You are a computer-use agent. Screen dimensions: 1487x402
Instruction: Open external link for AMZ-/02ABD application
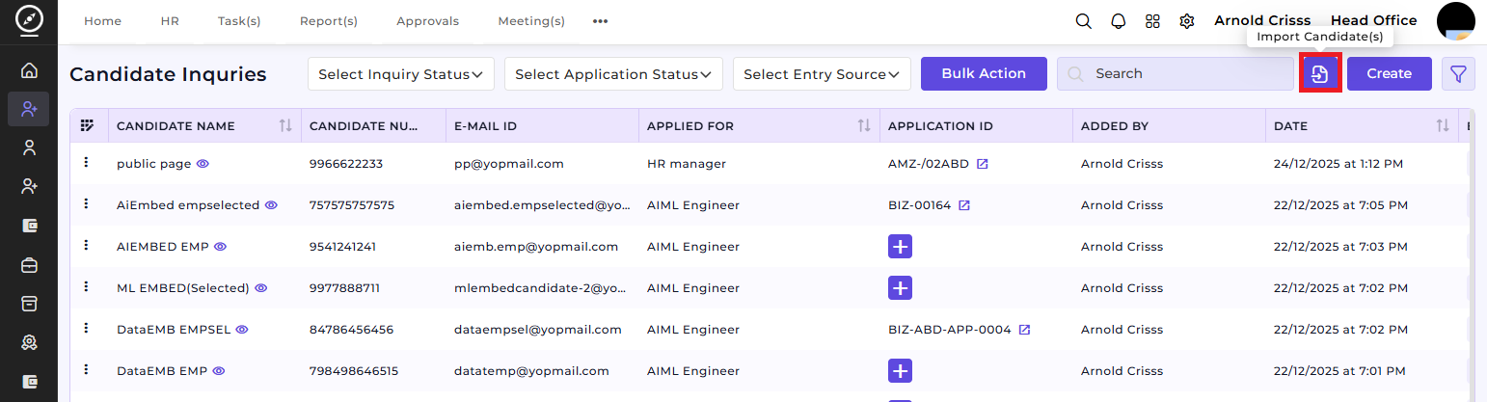point(982,164)
